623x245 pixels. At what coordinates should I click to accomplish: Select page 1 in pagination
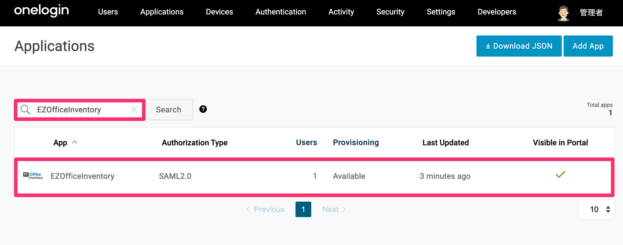click(303, 209)
